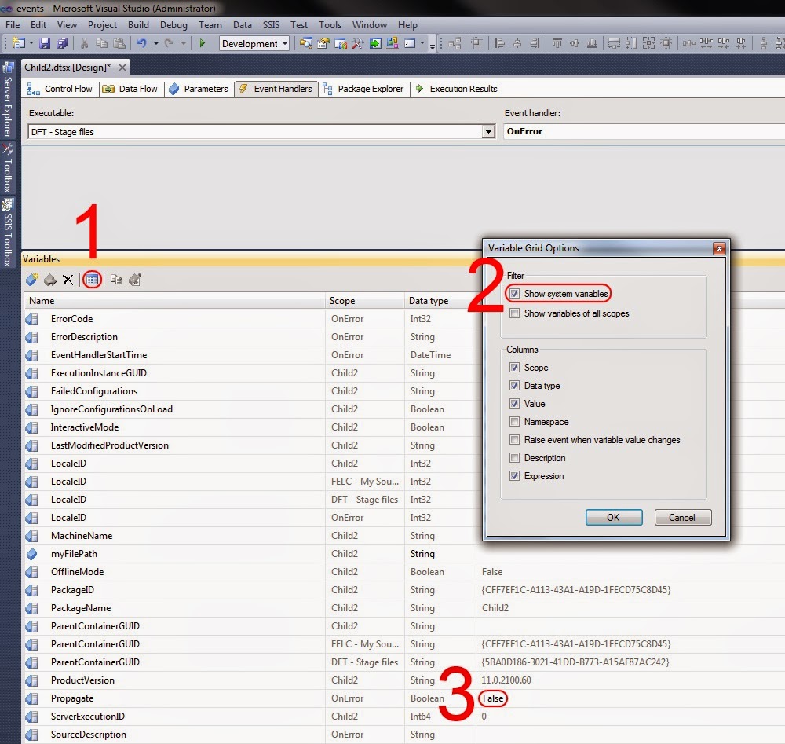Click the Align Rights layout icon
Screen dimensions: 785x744
[x=535, y=43]
